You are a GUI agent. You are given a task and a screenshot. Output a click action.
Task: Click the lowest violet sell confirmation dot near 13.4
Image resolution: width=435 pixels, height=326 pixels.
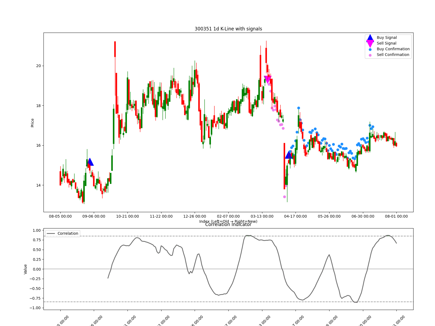point(284,197)
